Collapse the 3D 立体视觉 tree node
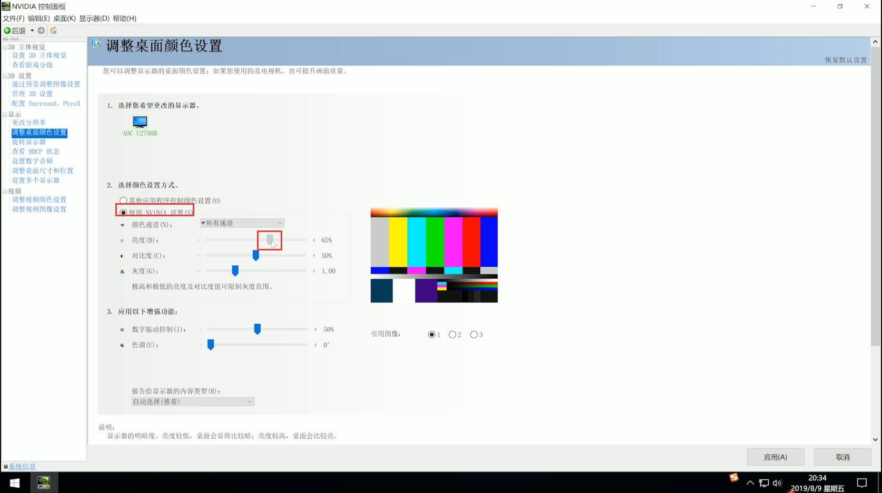Screen dimensions: 882x493 click(5, 47)
